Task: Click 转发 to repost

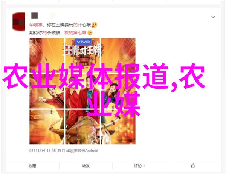Action: (86, 166)
